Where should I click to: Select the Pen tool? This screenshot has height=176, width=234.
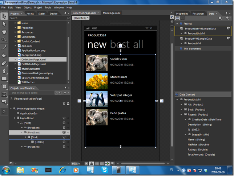[x=4, y=71]
